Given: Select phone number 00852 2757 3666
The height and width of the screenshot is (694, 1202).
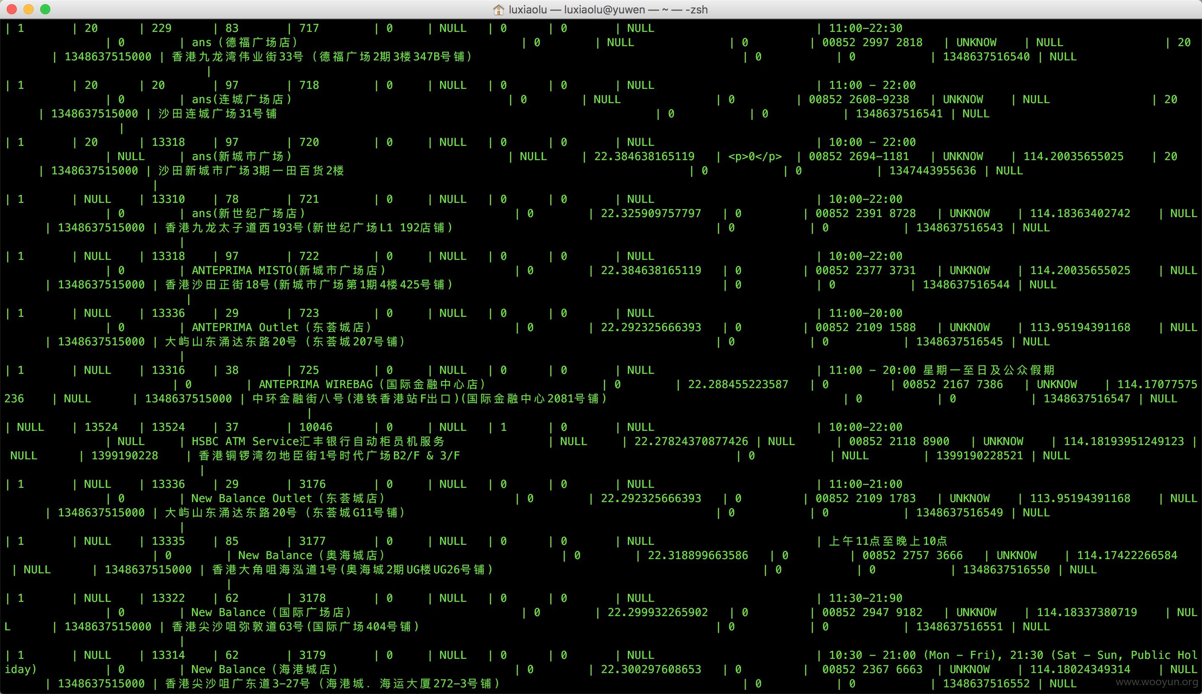Looking at the screenshot, I should click(912, 556).
